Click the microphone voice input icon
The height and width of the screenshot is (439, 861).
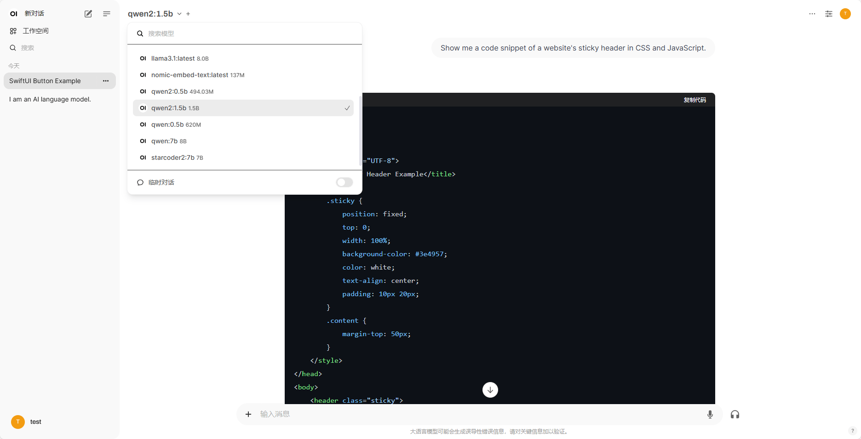(710, 414)
